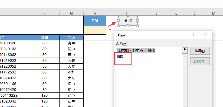Image resolution: width=223 pixels, height=107 pixels.
Task: Select column H header
Action: pyautogui.click(x=95, y=13)
